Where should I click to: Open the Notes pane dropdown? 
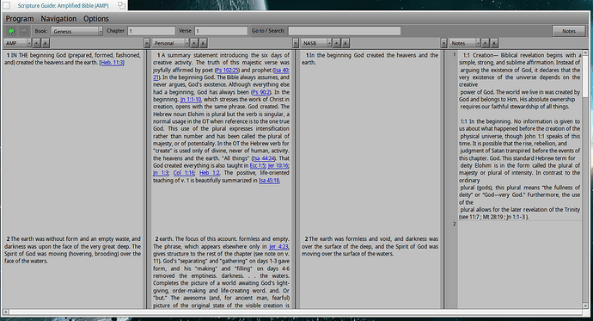point(465,43)
